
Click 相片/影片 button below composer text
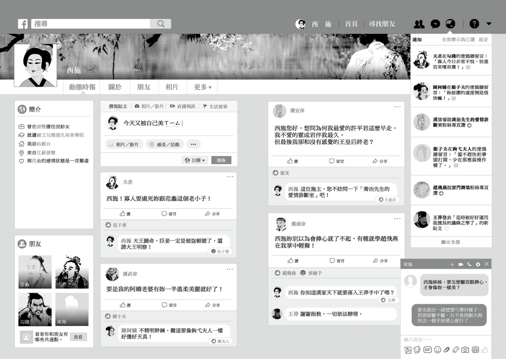[x=124, y=144]
